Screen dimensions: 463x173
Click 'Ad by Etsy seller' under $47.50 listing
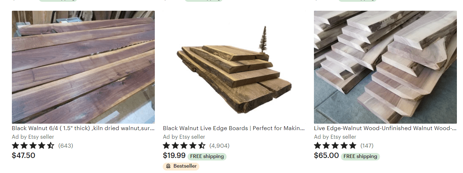pos(33,137)
